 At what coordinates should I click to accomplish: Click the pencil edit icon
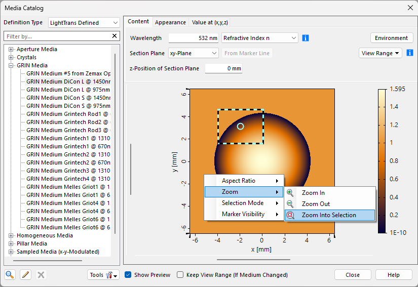(x=26, y=274)
